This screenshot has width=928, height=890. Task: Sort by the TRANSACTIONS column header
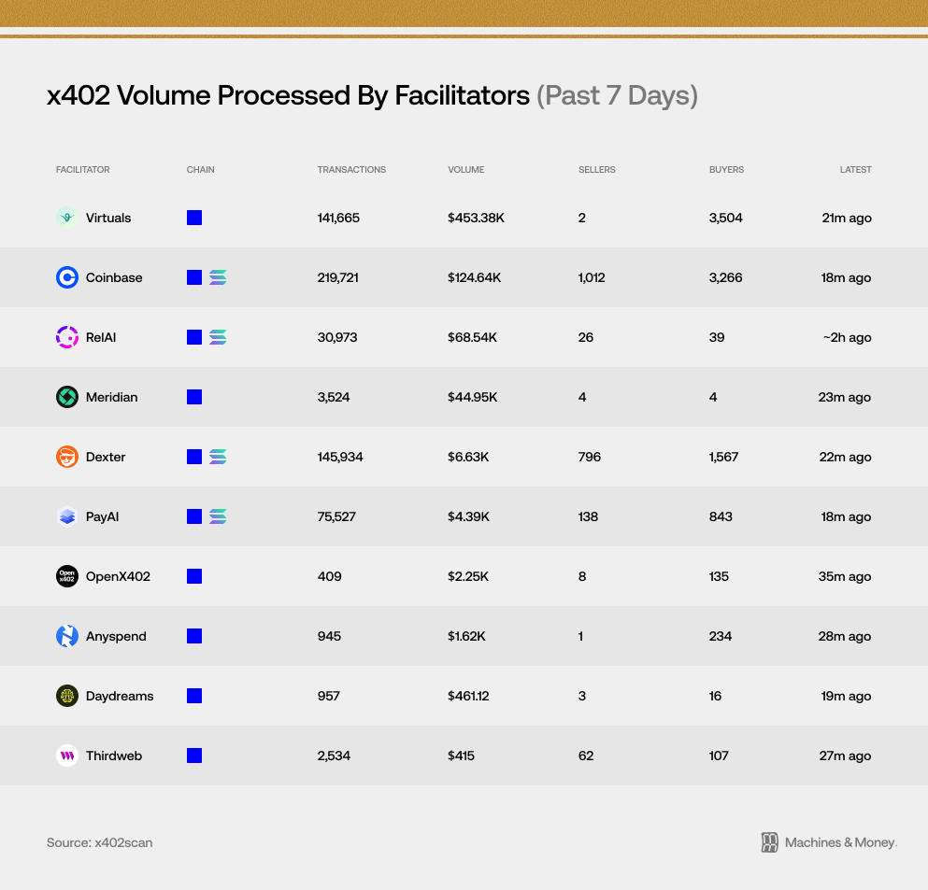[x=351, y=170]
